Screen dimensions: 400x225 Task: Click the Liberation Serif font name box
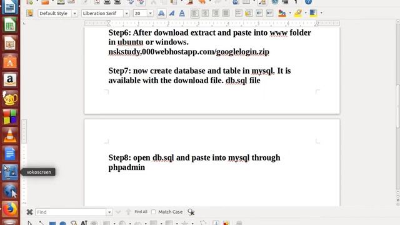pyautogui.click(x=102, y=13)
